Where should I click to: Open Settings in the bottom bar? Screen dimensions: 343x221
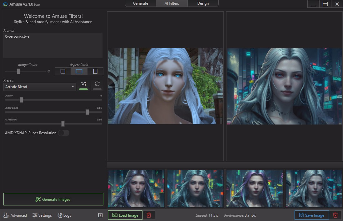coord(42,215)
